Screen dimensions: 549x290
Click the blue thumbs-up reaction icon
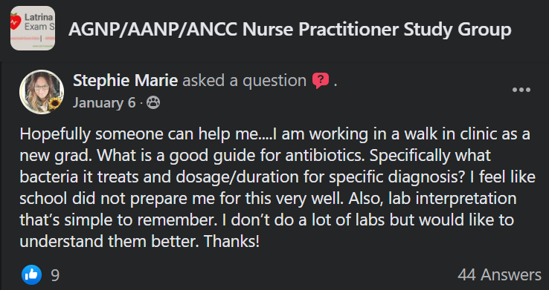(x=31, y=274)
